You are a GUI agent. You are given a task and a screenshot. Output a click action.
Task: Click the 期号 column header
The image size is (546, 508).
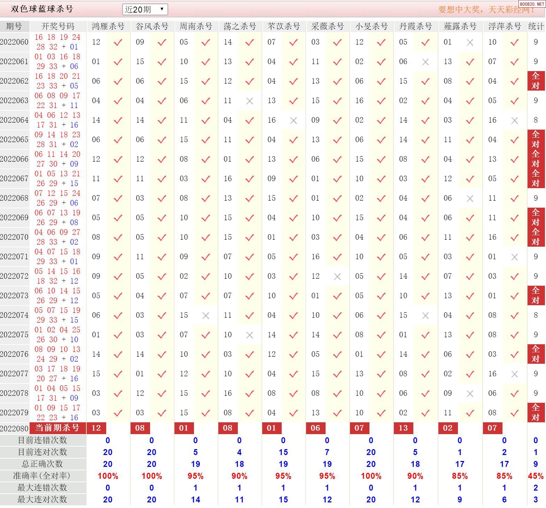pos(14,26)
